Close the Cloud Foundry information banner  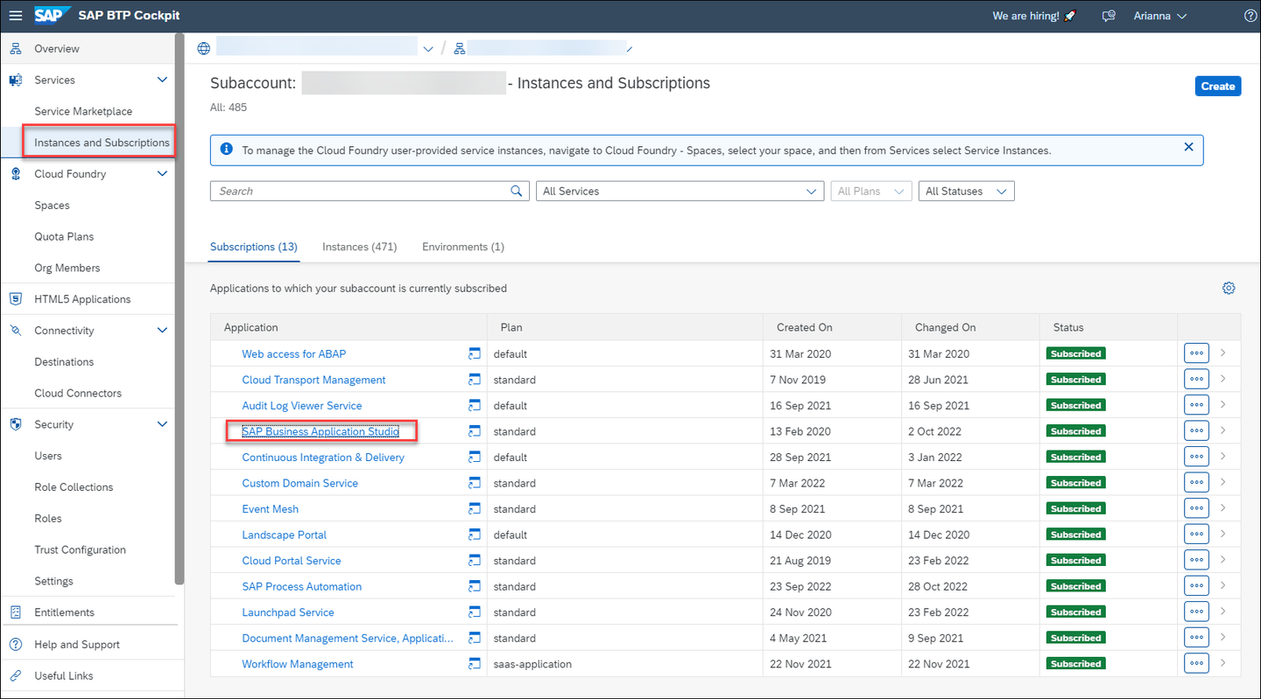coord(1188,147)
